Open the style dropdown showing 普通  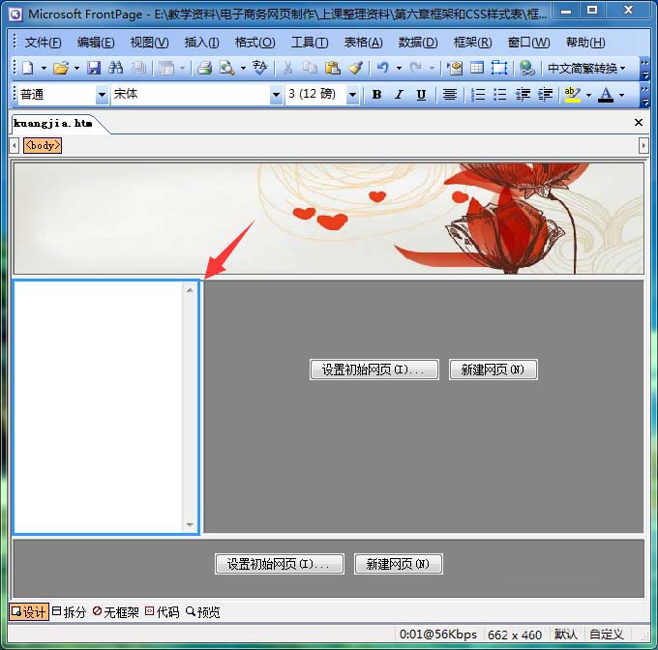pos(102,95)
